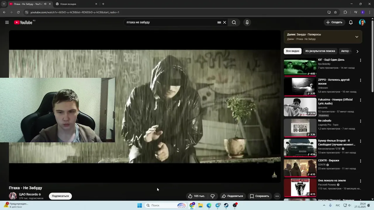The image size is (374, 210).
Task: Go back in Chrome
Action: point(4,12)
